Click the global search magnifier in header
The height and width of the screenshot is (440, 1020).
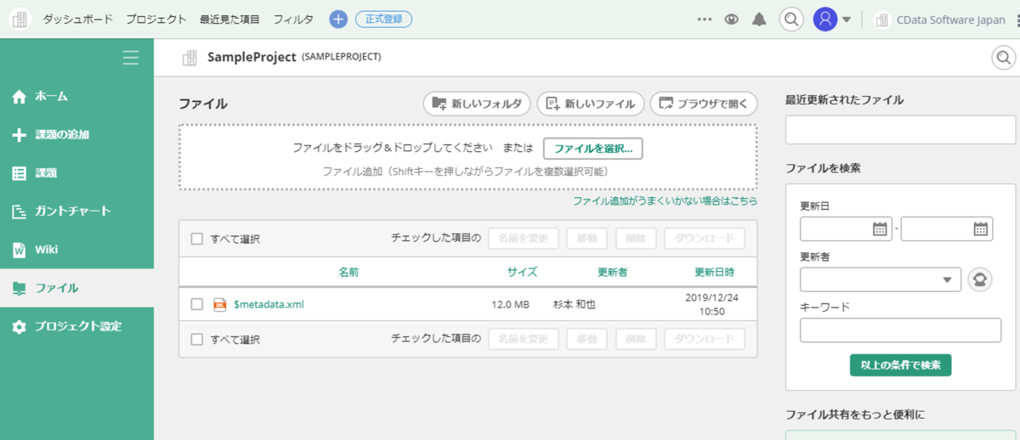[x=791, y=20]
